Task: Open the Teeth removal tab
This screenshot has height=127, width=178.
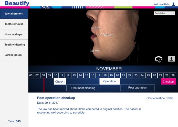Action: [14, 24]
